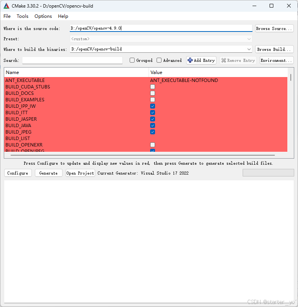Open the Environment settings button

coord(277,60)
